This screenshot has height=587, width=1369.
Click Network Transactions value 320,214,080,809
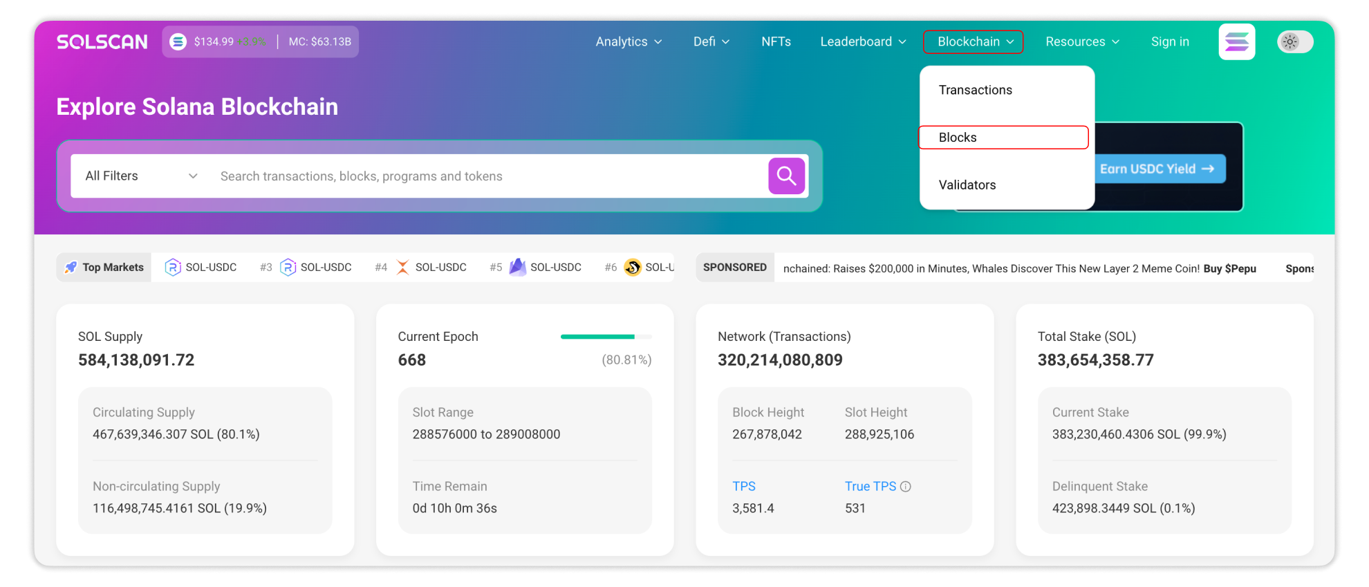(x=780, y=360)
